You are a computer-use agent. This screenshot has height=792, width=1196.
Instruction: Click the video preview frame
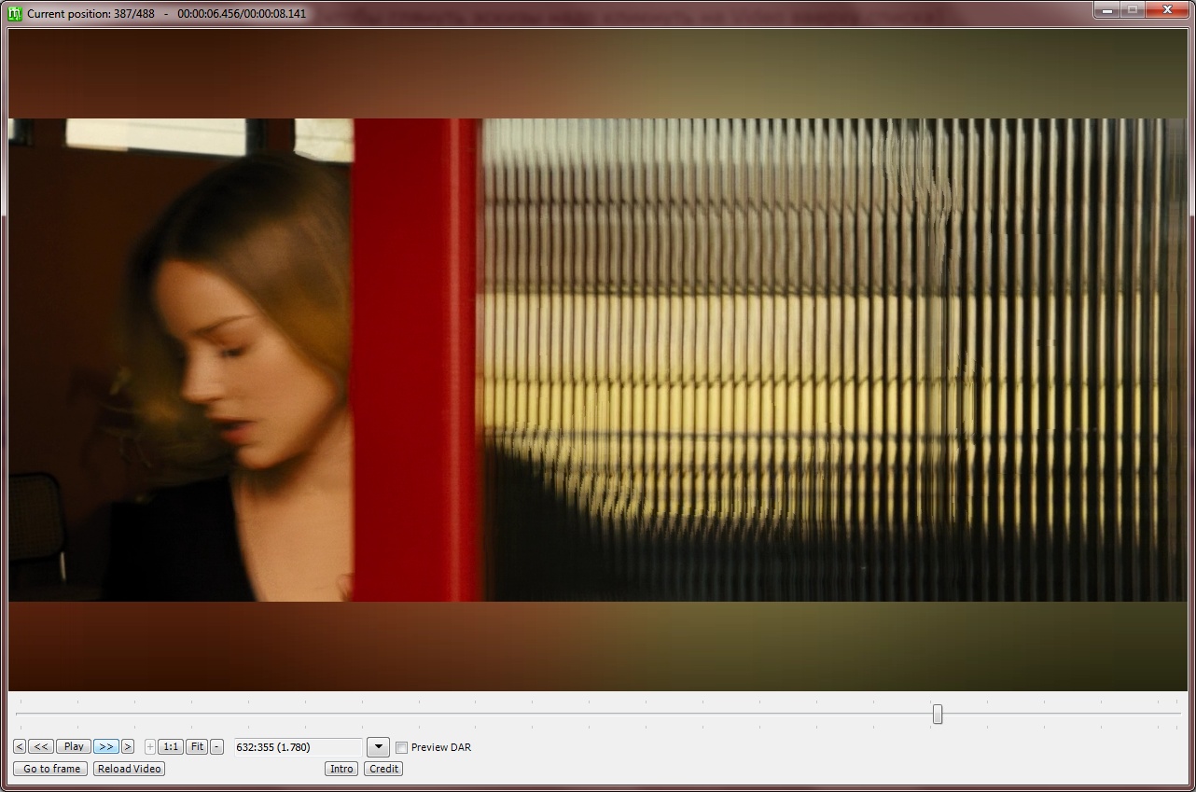click(x=597, y=359)
